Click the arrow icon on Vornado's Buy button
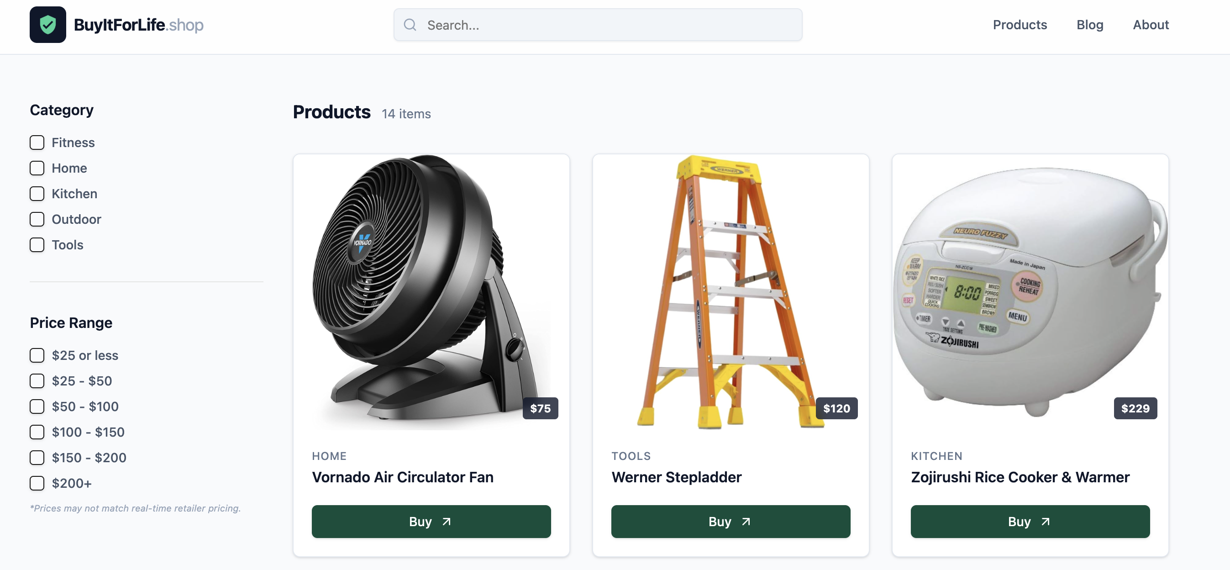1230x570 pixels. (x=447, y=521)
